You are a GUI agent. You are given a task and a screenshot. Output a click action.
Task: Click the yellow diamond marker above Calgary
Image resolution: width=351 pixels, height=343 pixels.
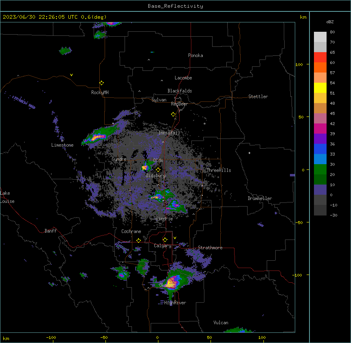click(x=165, y=240)
